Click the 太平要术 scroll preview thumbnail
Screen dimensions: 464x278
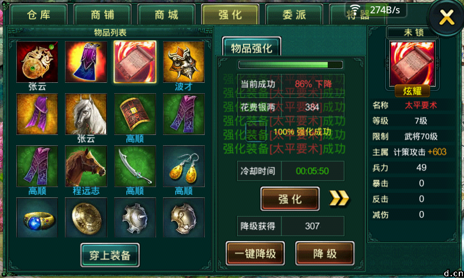(412, 64)
